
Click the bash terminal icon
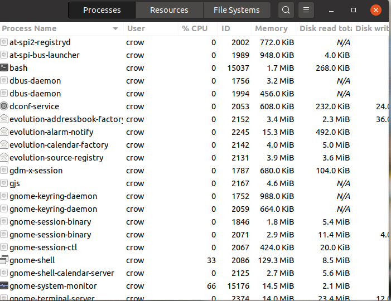point(4,68)
